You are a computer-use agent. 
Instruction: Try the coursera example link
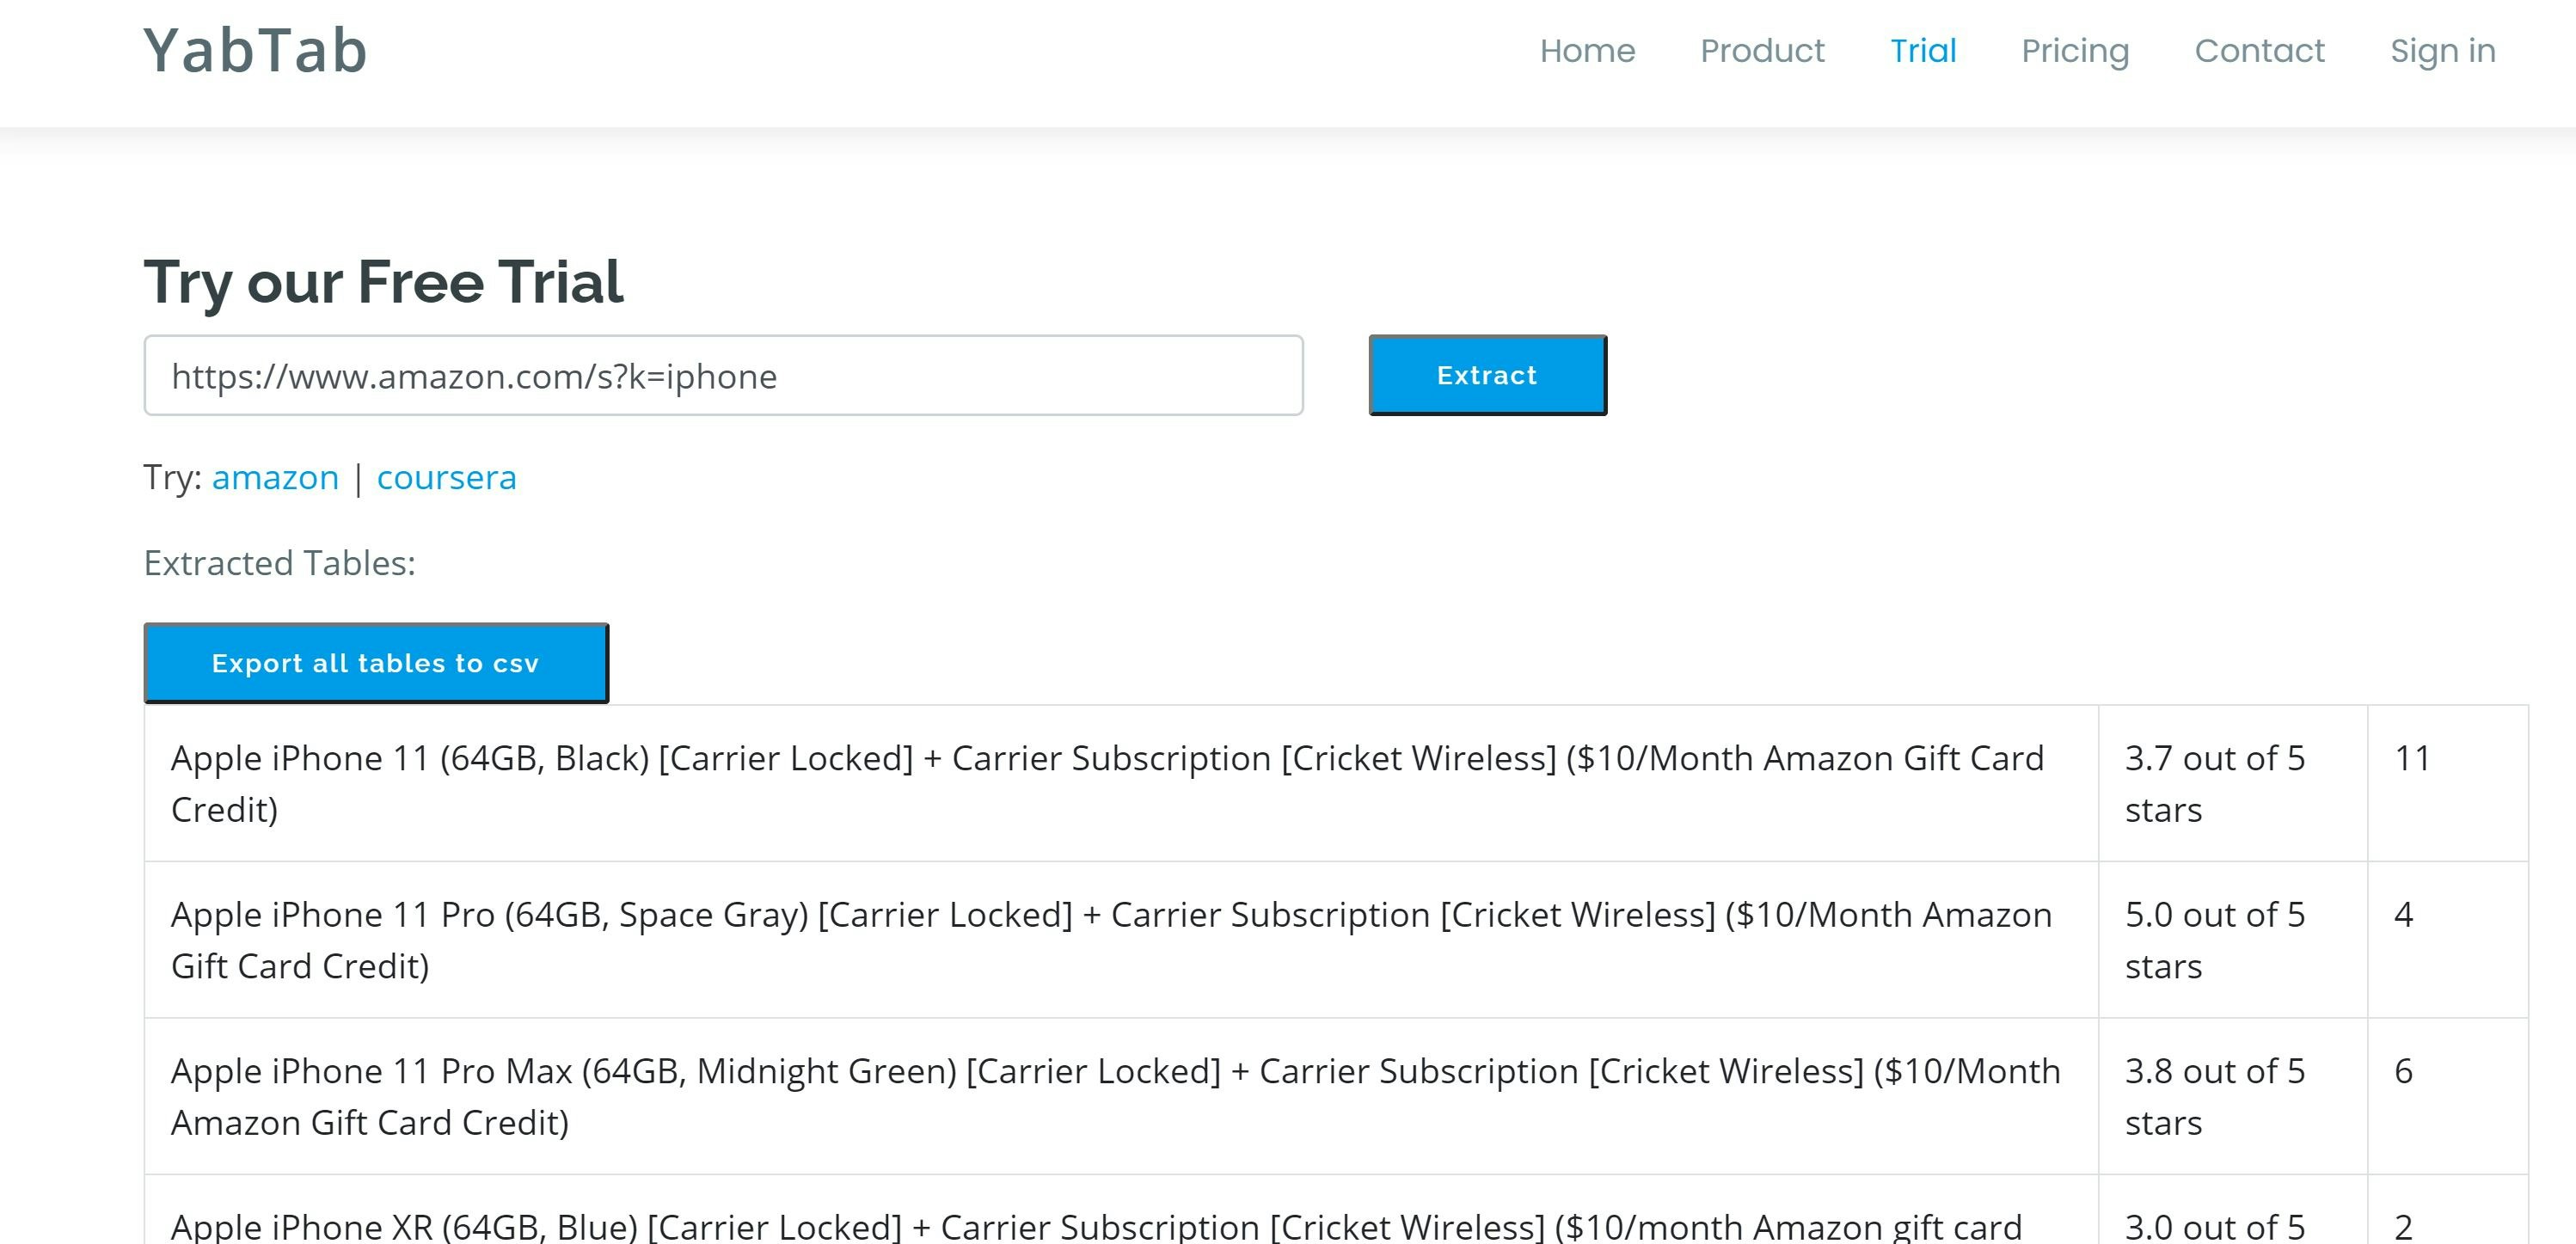coord(446,478)
